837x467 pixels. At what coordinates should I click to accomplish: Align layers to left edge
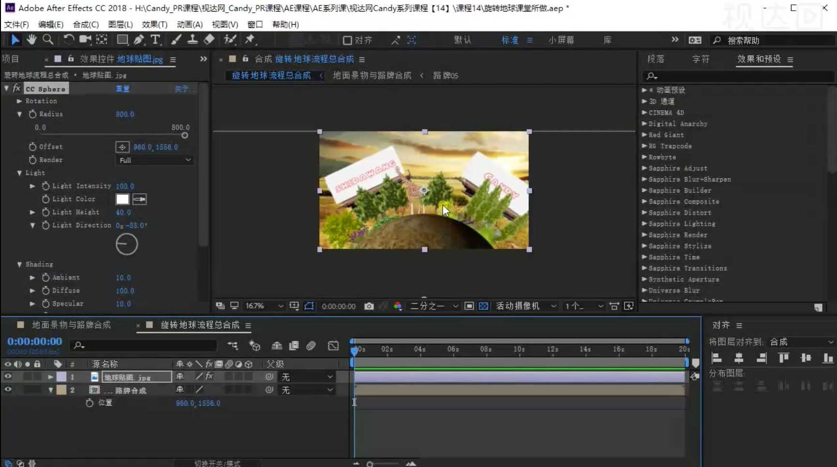[717, 358]
